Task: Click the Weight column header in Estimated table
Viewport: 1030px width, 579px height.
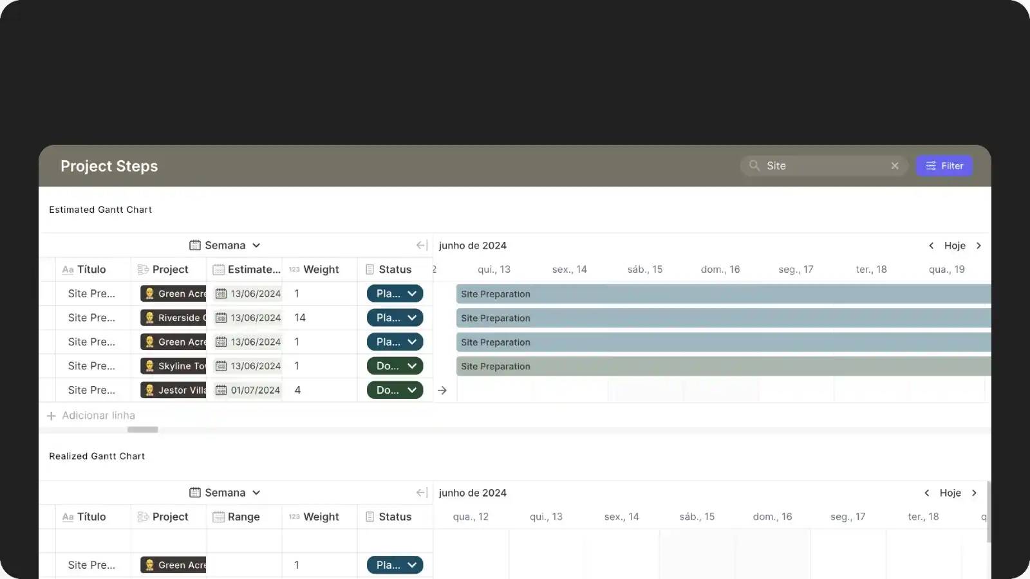Action: (x=321, y=270)
